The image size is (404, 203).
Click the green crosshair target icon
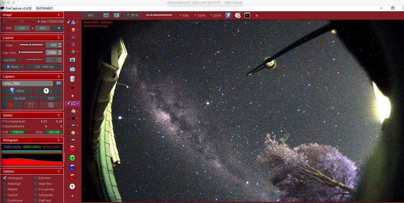coord(73,133)
